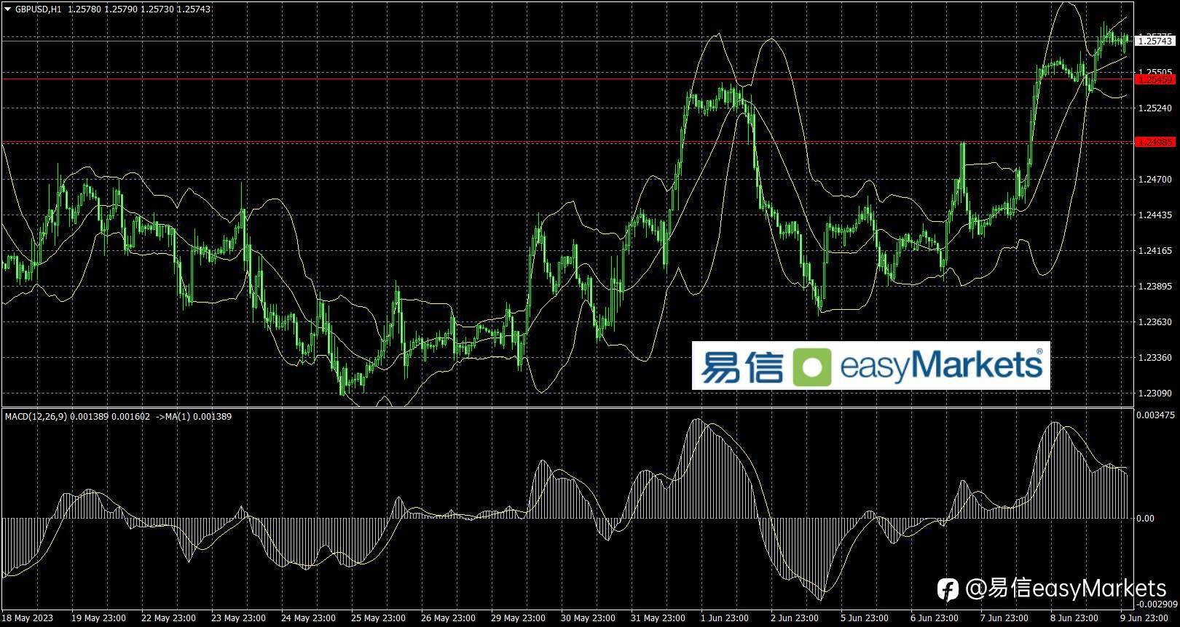Click the 24 May 23:00 time label
The height and width of the screenshot is (627, 1180).
[x=308, y=618]
